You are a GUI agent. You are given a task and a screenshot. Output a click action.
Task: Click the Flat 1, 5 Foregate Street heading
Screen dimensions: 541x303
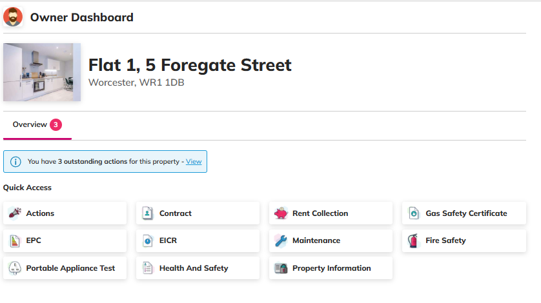(x=190, y=65)
